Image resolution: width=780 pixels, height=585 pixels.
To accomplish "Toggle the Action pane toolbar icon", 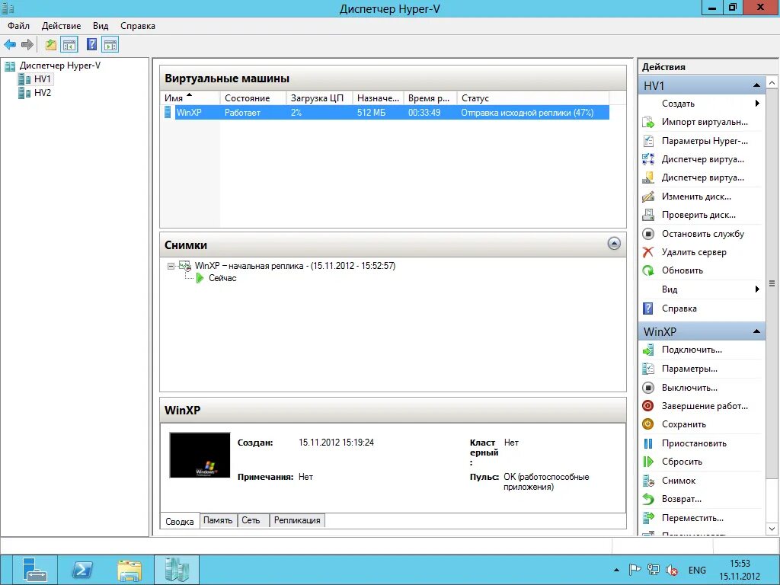I will coord(110,45).
